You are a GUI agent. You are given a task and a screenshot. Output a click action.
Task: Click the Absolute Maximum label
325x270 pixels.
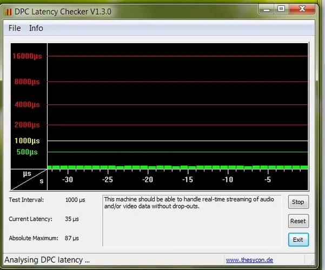(34, 238)
